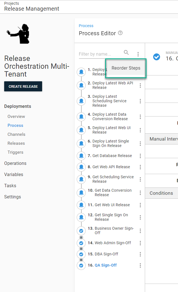Open overflow menu for Single Sign On deploy
178x292 pixels.
coord(140,143)
